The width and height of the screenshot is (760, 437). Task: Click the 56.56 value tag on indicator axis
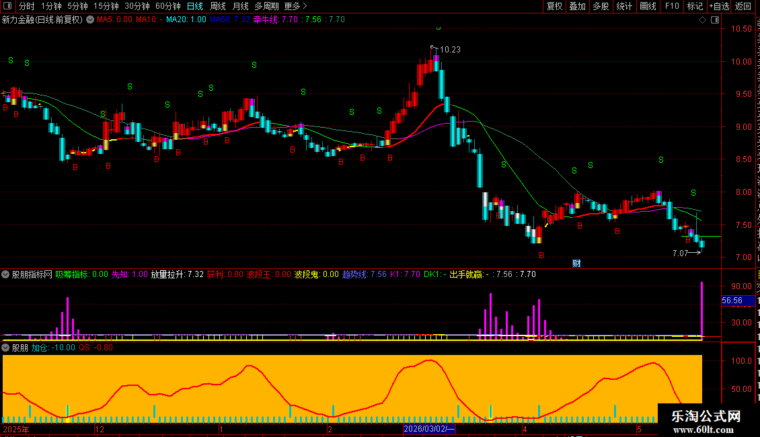coord(738,301)
